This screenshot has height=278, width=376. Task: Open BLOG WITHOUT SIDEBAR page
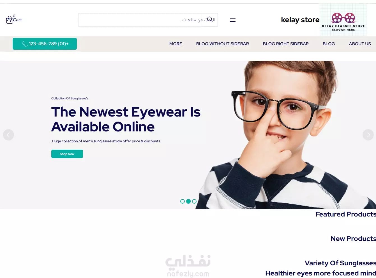(x=222, y=44)
